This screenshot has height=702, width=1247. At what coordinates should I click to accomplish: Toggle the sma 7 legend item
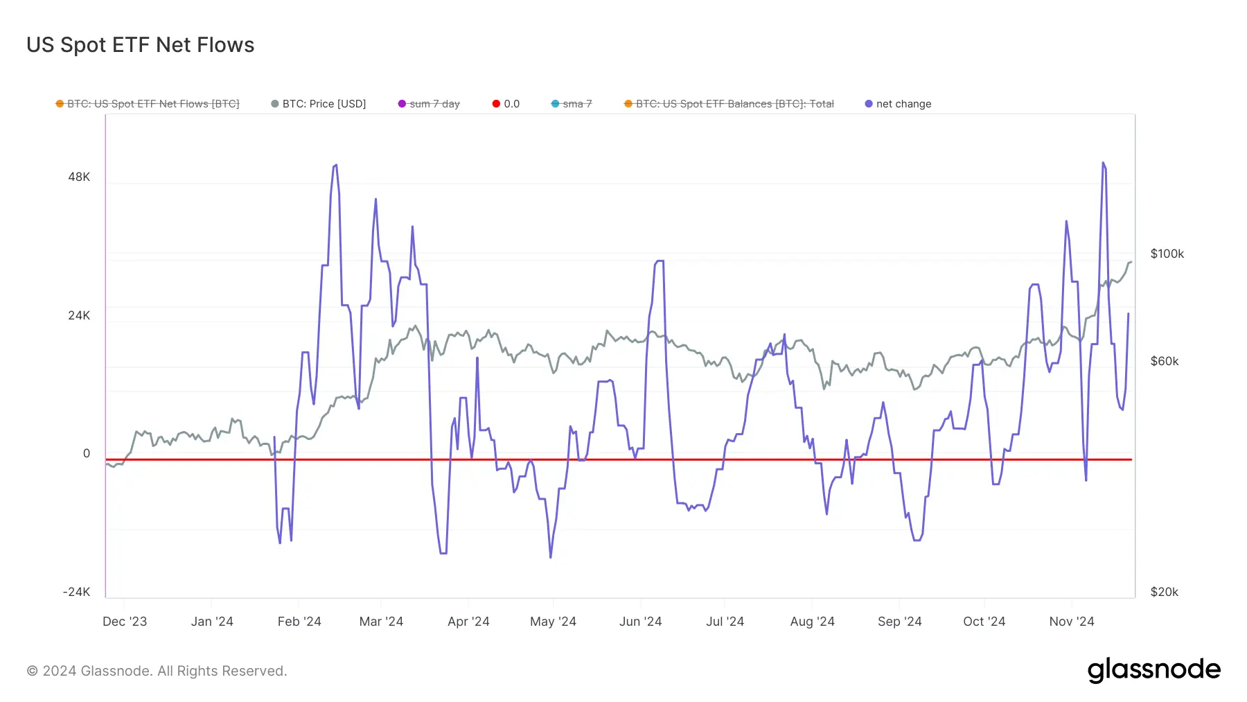pos(572,104)
